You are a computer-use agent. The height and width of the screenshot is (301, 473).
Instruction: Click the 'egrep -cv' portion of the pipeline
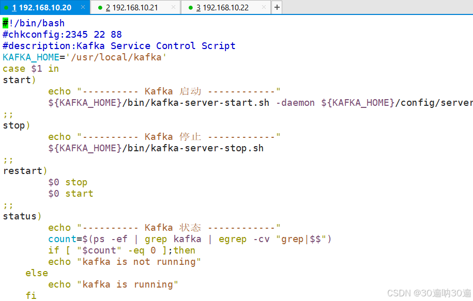244,239
